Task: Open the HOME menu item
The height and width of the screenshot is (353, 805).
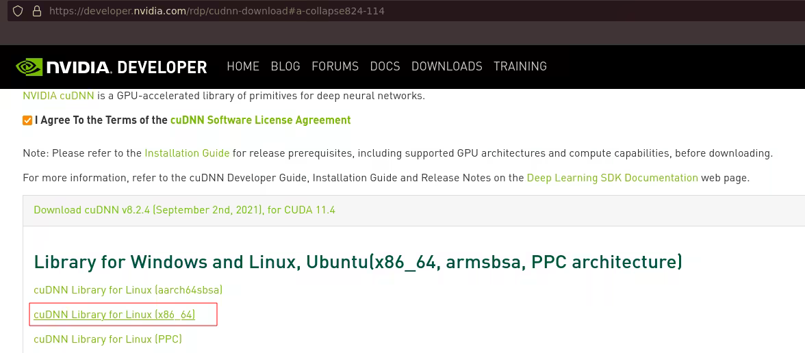Action: [x=244, y=66]
